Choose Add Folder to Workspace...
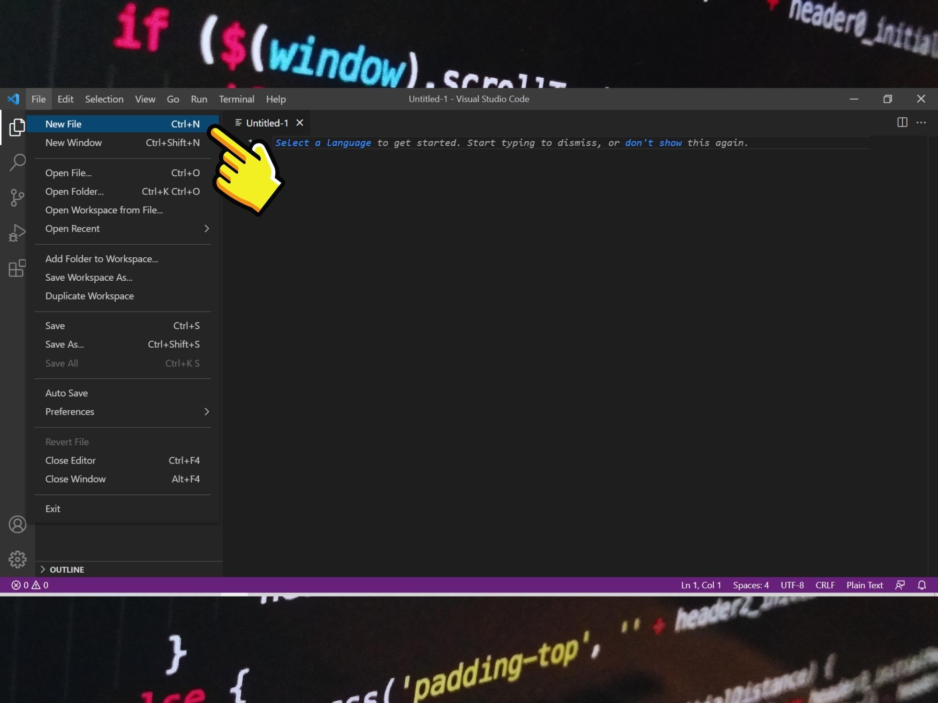The height and width of the screenshot is (703, 938). [x=122, y=259]
